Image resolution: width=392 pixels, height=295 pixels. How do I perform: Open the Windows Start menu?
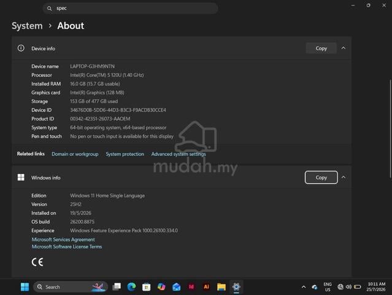[25, 287]
